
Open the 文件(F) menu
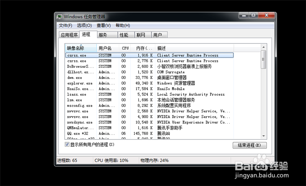click(65, 26)
